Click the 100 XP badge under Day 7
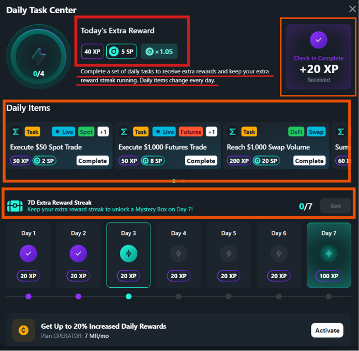The height and width of the screenshot is (351, 359). pyautogui.click(x=329, y=276)
